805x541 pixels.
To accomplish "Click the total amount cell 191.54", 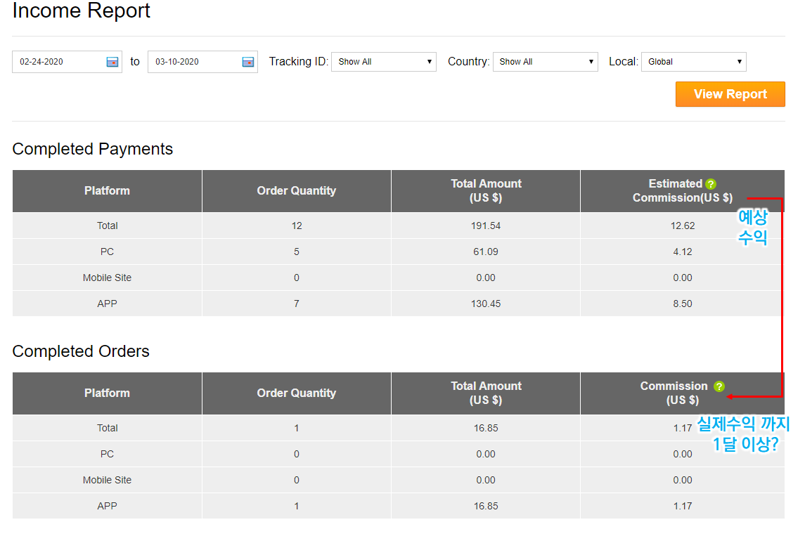I will click(x=486, y=226).
